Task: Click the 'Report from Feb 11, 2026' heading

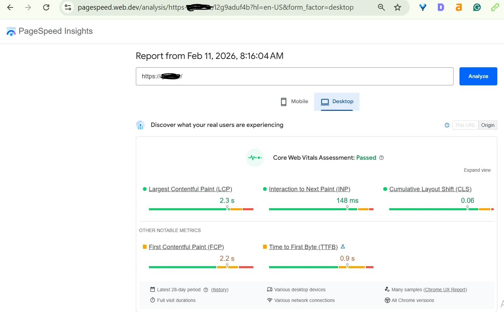Action: click(209, 56)
